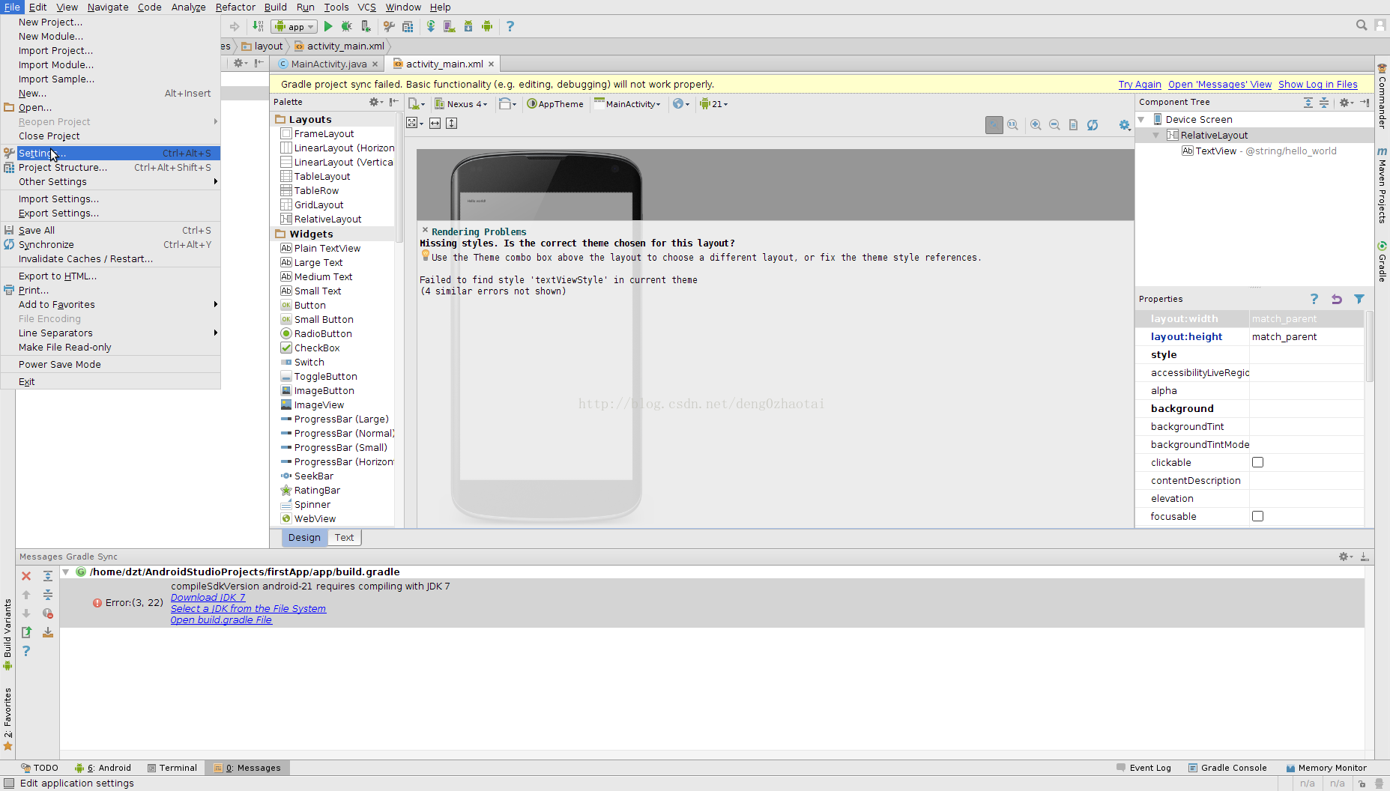Open Android Device Monitor icon
The width and height of the screenshot is (1390, 791).
coord(487,26)
